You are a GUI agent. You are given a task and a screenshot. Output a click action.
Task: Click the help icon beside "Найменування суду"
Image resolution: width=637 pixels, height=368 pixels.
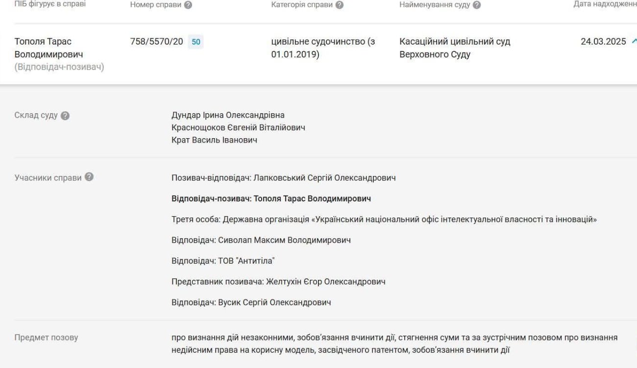tap(477, 5)
